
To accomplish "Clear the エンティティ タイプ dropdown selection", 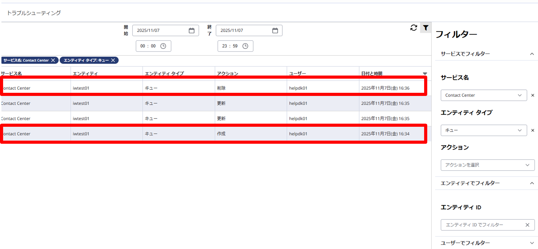I will point(533,130).
